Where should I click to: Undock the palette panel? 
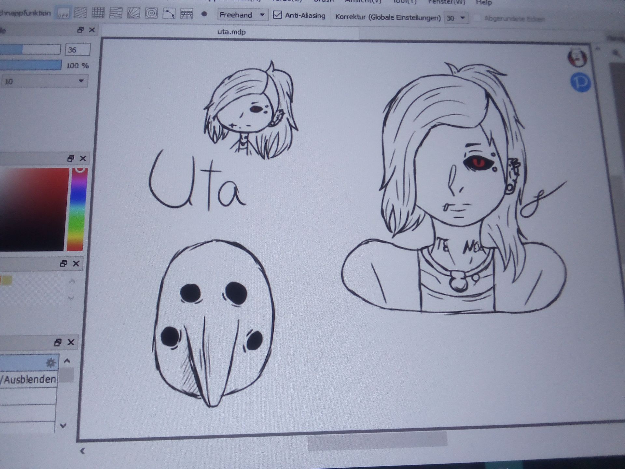pyautogui.click(x=63, y=264)
